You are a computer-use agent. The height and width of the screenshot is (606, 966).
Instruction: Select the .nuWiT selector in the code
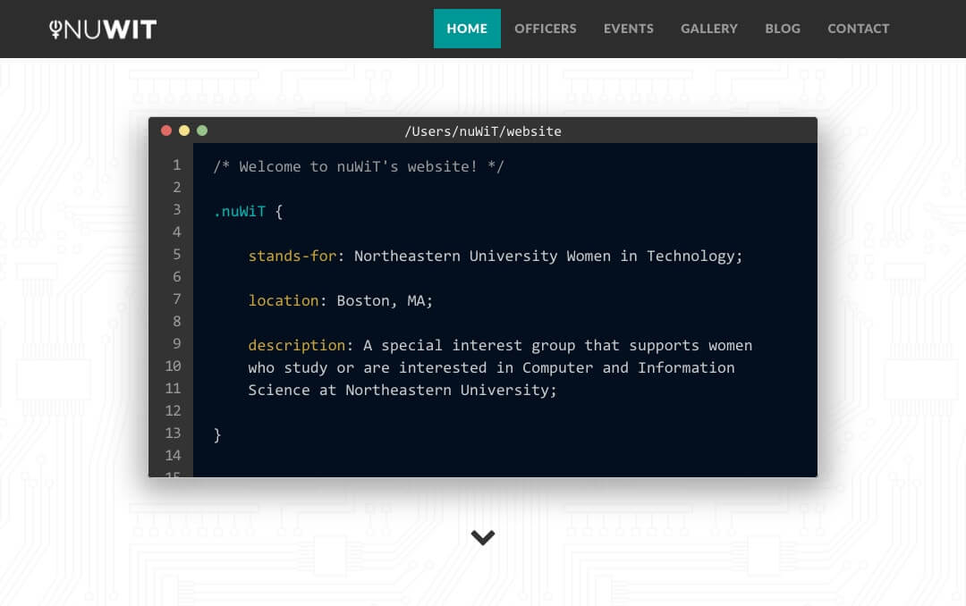[238, 211]
